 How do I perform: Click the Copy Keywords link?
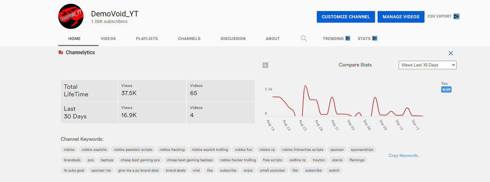click(404, 156)
